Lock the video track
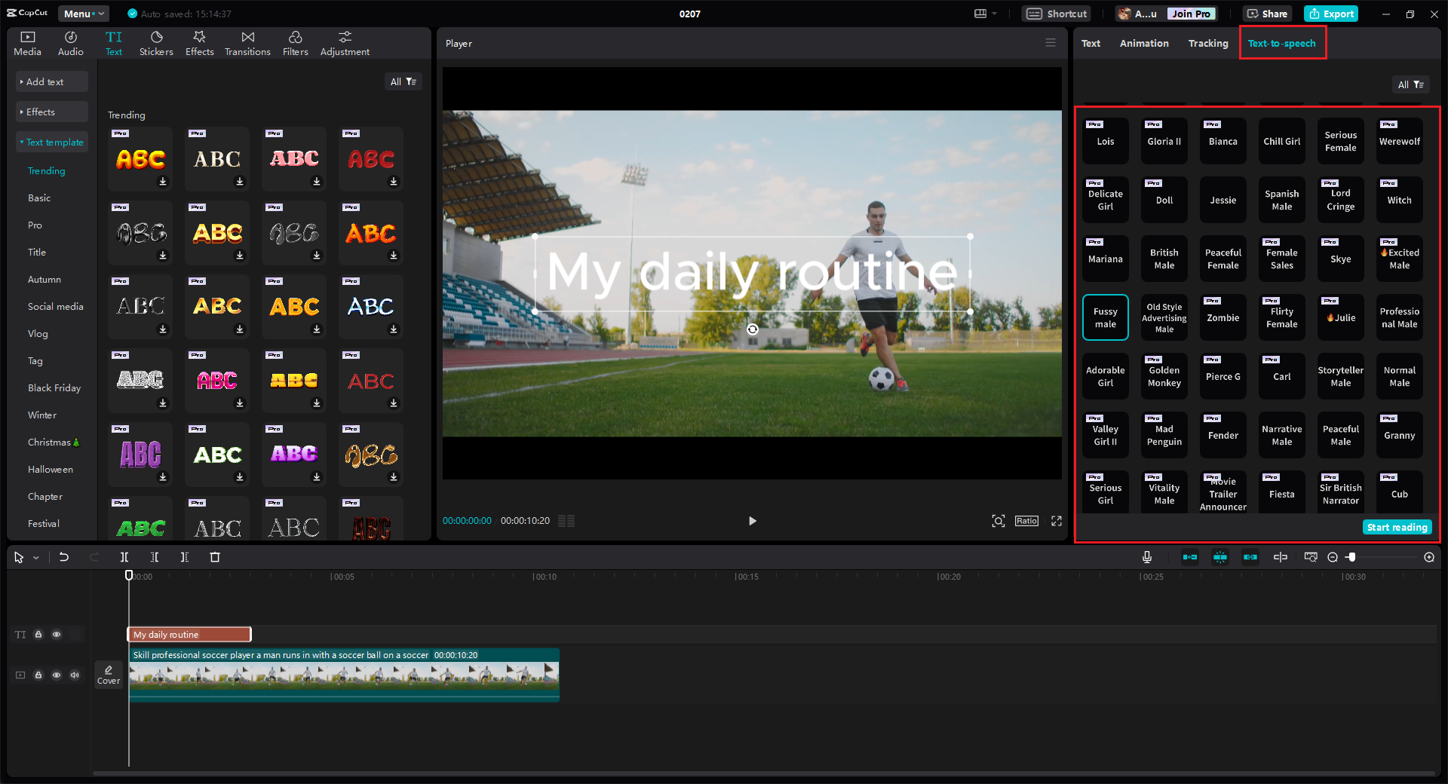The image size is (1448, 784). [x=38, y=675]
